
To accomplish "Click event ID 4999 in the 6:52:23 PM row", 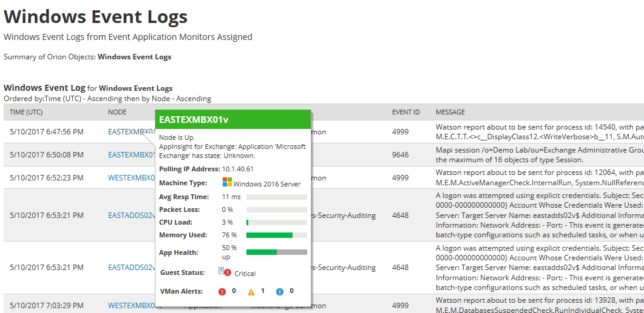I will 401,178.
